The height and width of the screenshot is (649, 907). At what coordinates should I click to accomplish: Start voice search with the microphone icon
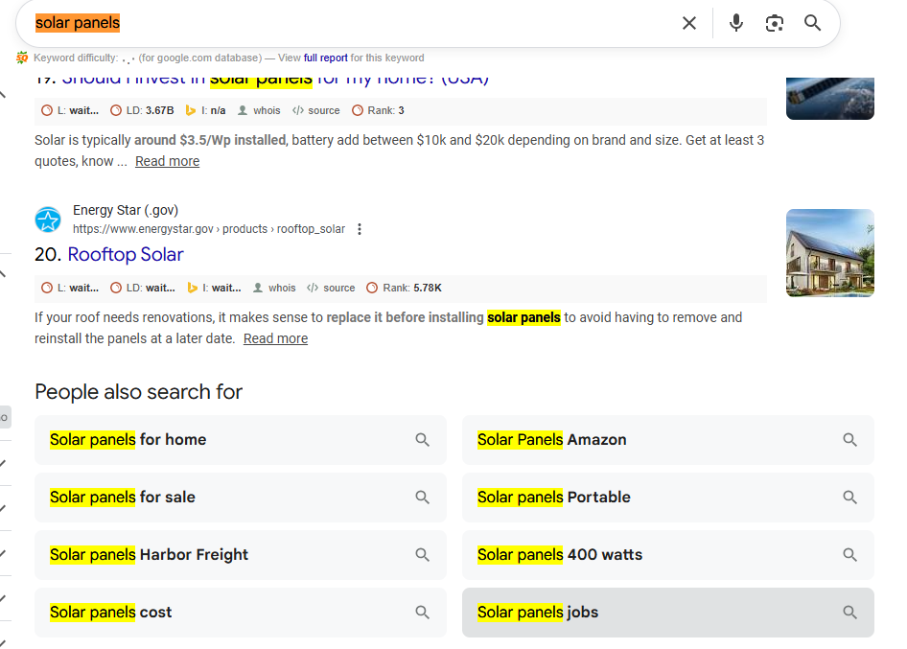click(735, 23)
